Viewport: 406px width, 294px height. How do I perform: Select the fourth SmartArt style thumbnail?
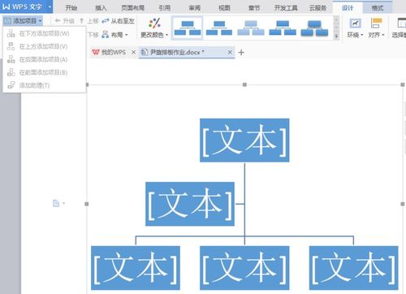click(x=283, y=28)
